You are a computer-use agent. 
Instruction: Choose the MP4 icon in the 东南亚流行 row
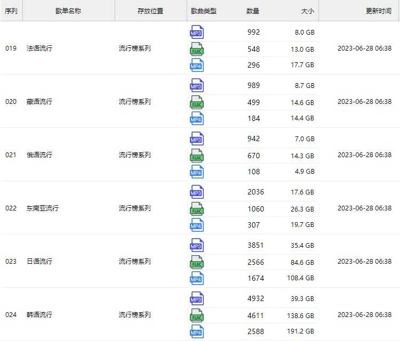(x=197, y=225)
